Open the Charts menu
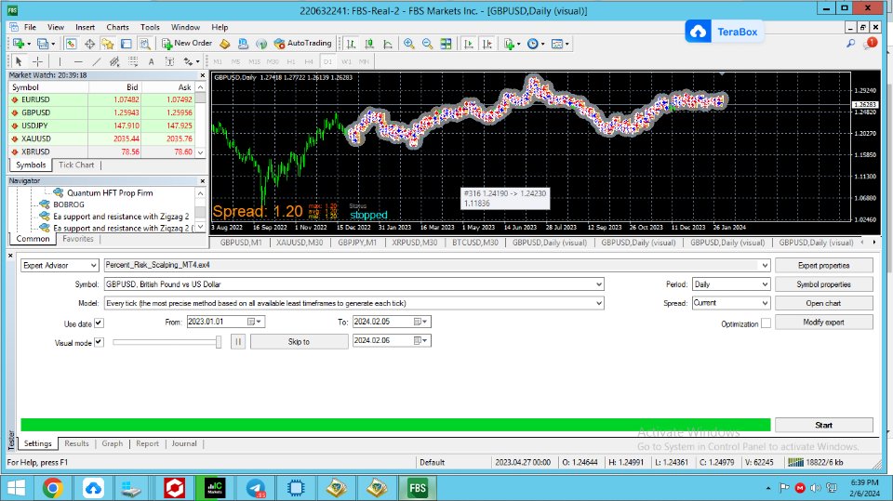The height and width of the screenshot is (501, 893). [117, 27]
